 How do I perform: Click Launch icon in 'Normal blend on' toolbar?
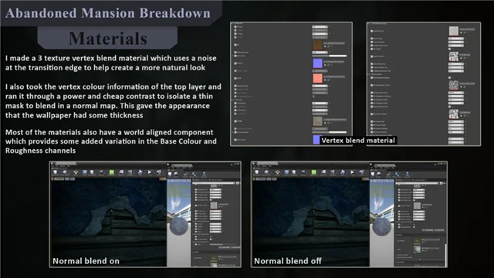(x=158, y=172)
